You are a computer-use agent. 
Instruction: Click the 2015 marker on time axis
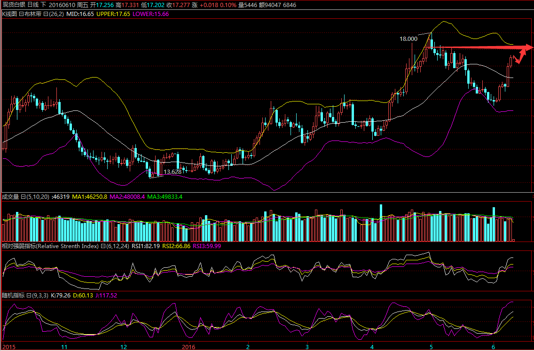[x=8, y=347]
